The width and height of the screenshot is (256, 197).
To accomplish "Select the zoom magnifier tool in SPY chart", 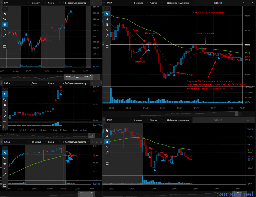I will (5, 19).
